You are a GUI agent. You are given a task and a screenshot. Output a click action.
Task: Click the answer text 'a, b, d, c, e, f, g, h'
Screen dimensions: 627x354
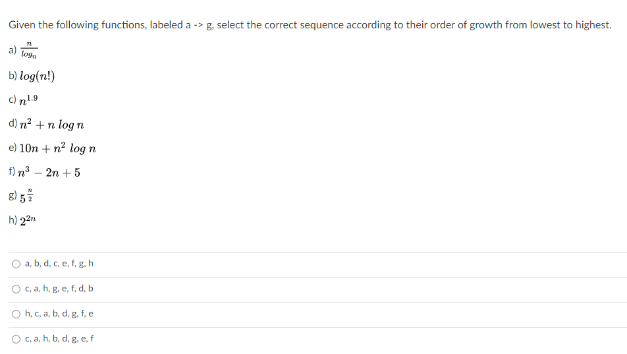[x=59, y=264]
